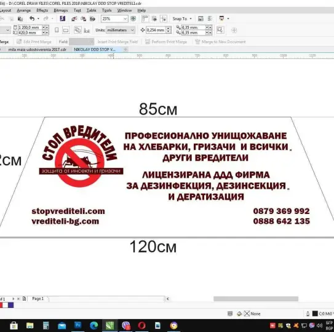Adjust the nudge distance spinner
334x332 pixels.
pos(169,30)
